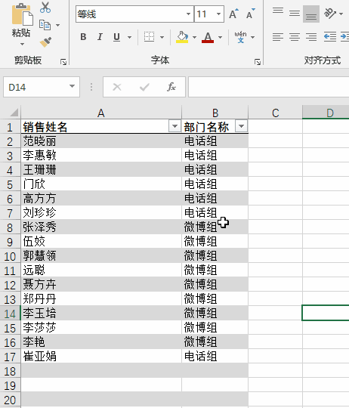Align text left
Image resolution: width=349 pixels, height=408 pixels.
(278, 37)
